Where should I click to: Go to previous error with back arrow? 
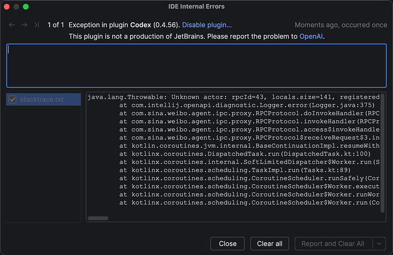coord(12,25)
